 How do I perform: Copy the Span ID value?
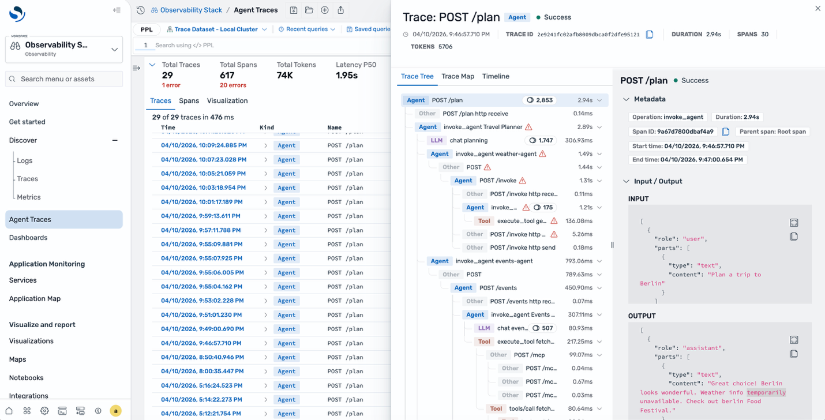click(x=726, y=132)
